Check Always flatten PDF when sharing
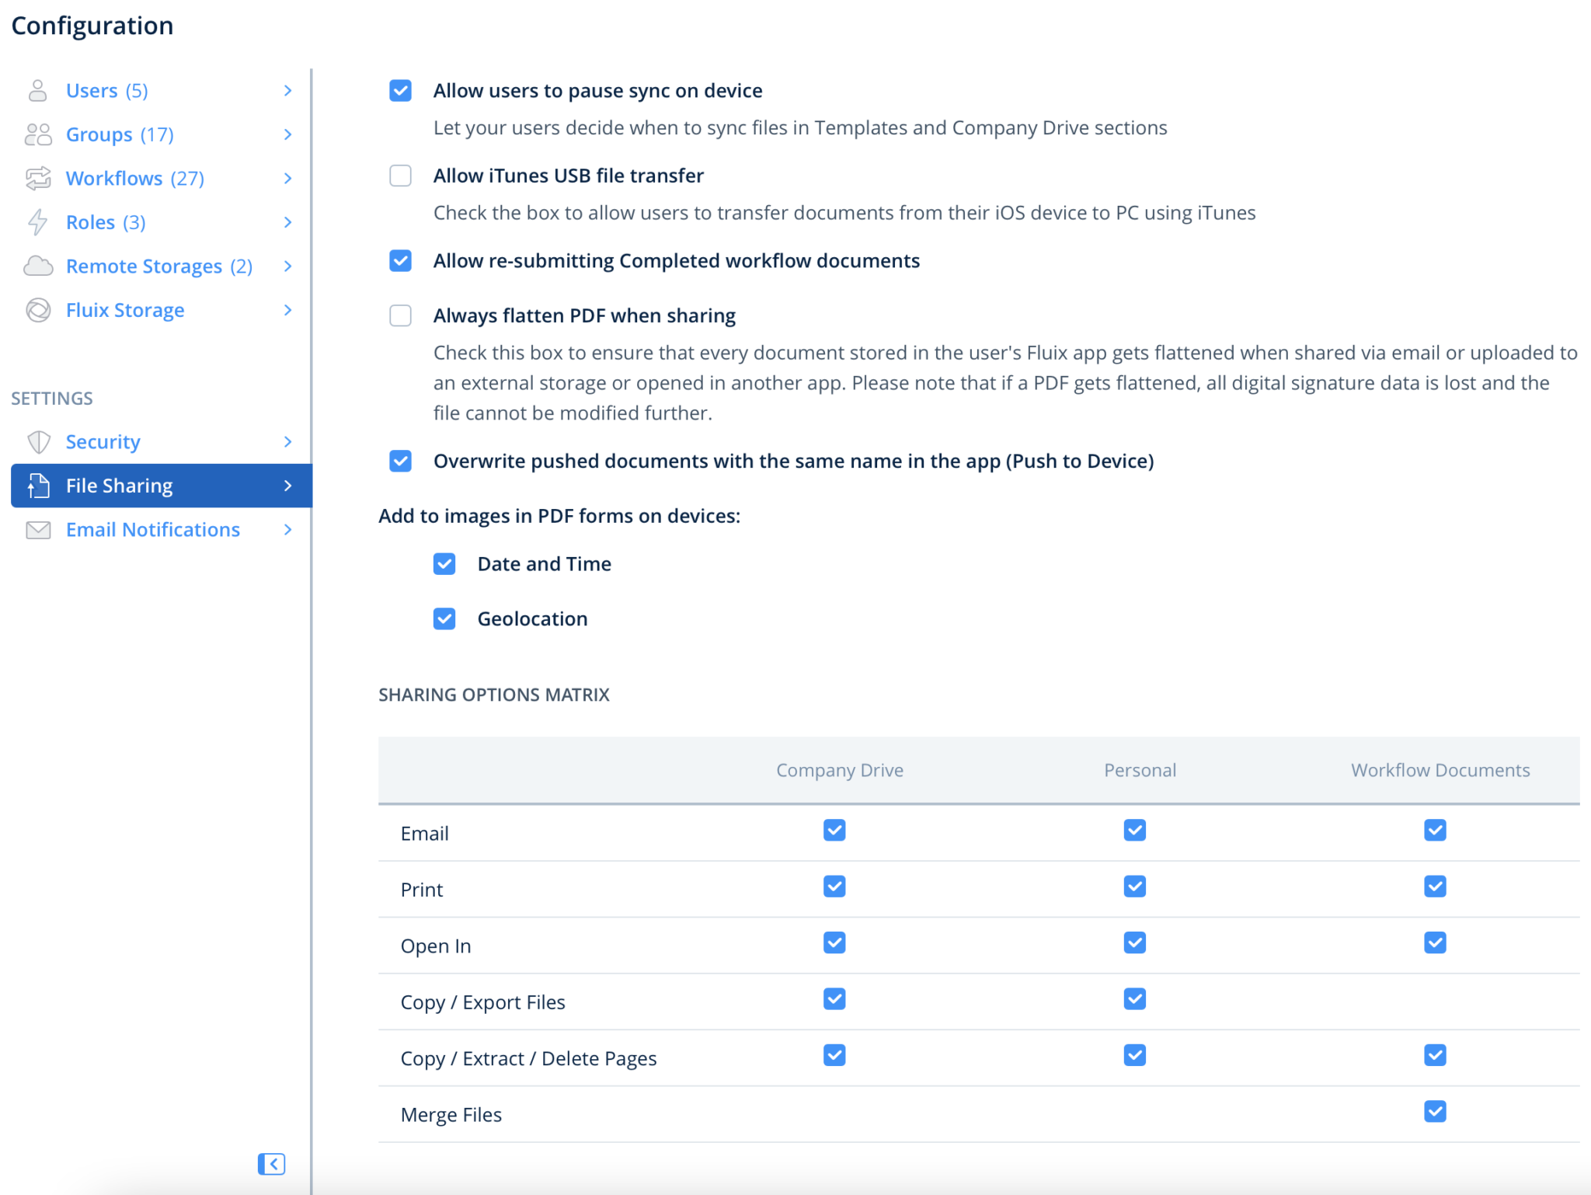The width and height of the screenshot is (1591, 1195). [400, 315]
